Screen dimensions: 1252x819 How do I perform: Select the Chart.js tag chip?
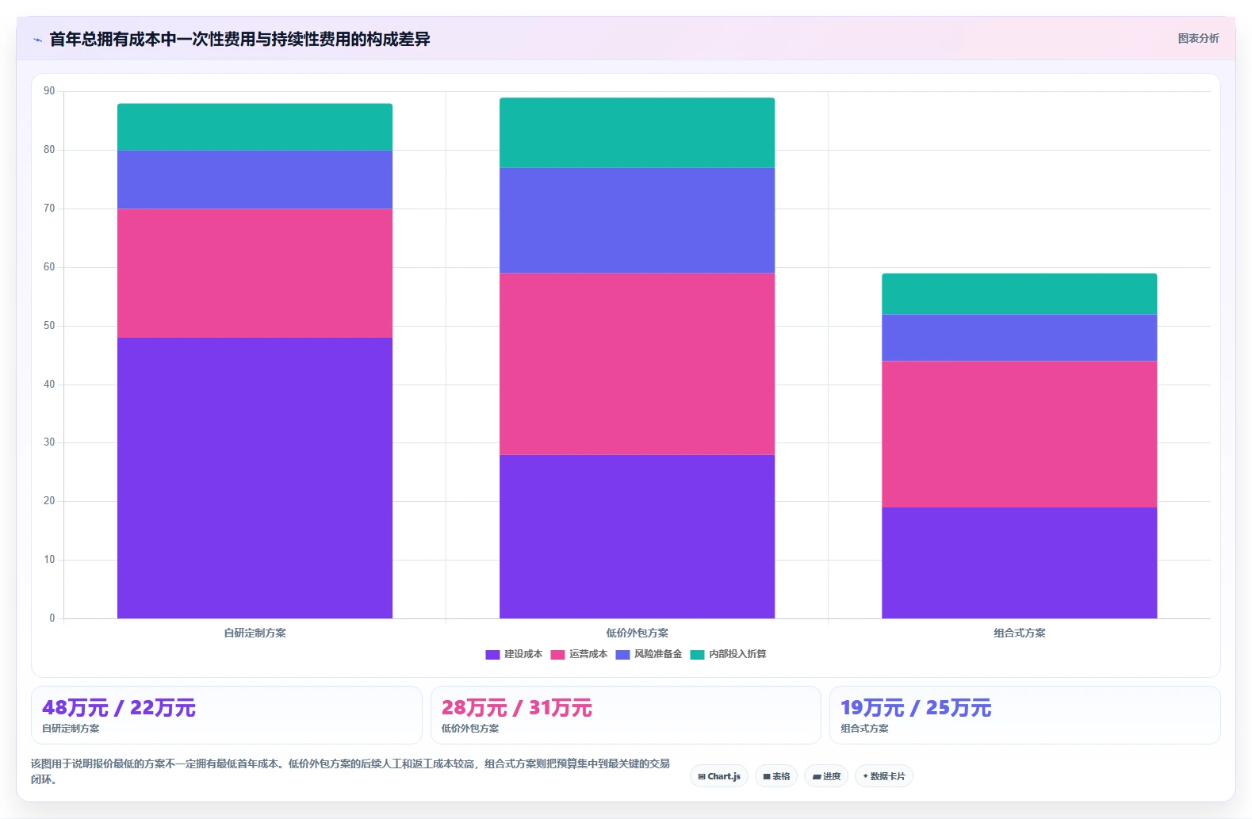click(719, 776)
